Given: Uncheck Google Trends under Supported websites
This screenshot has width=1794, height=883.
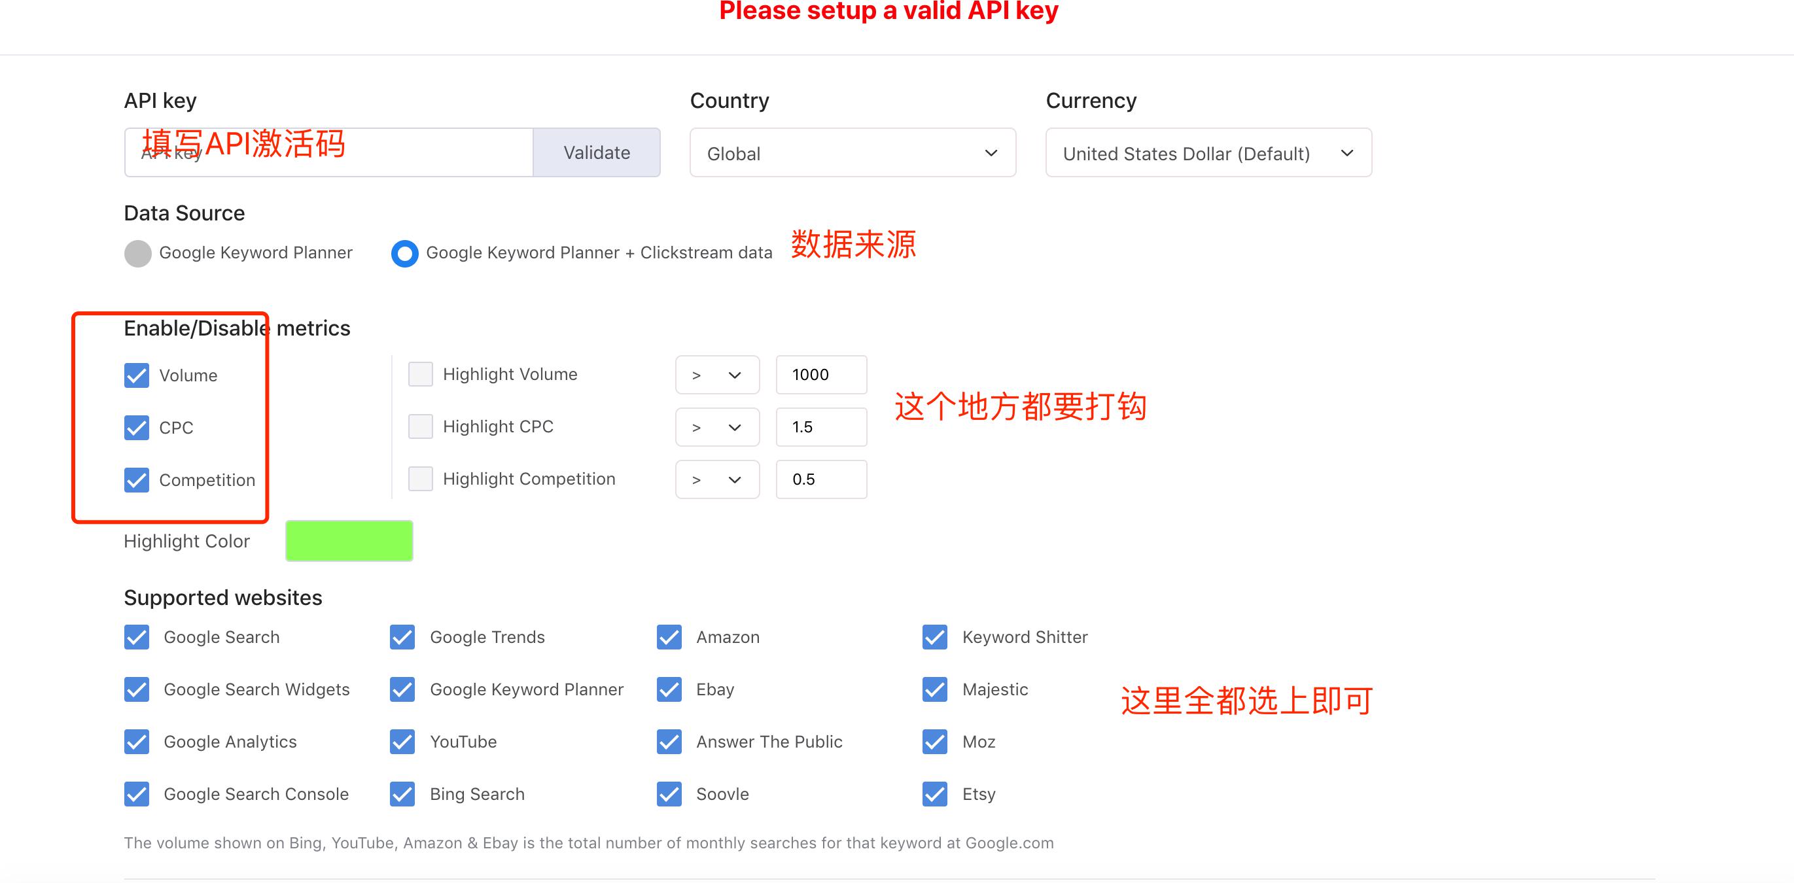Looking at the screenshot, I should click(402, 636).
